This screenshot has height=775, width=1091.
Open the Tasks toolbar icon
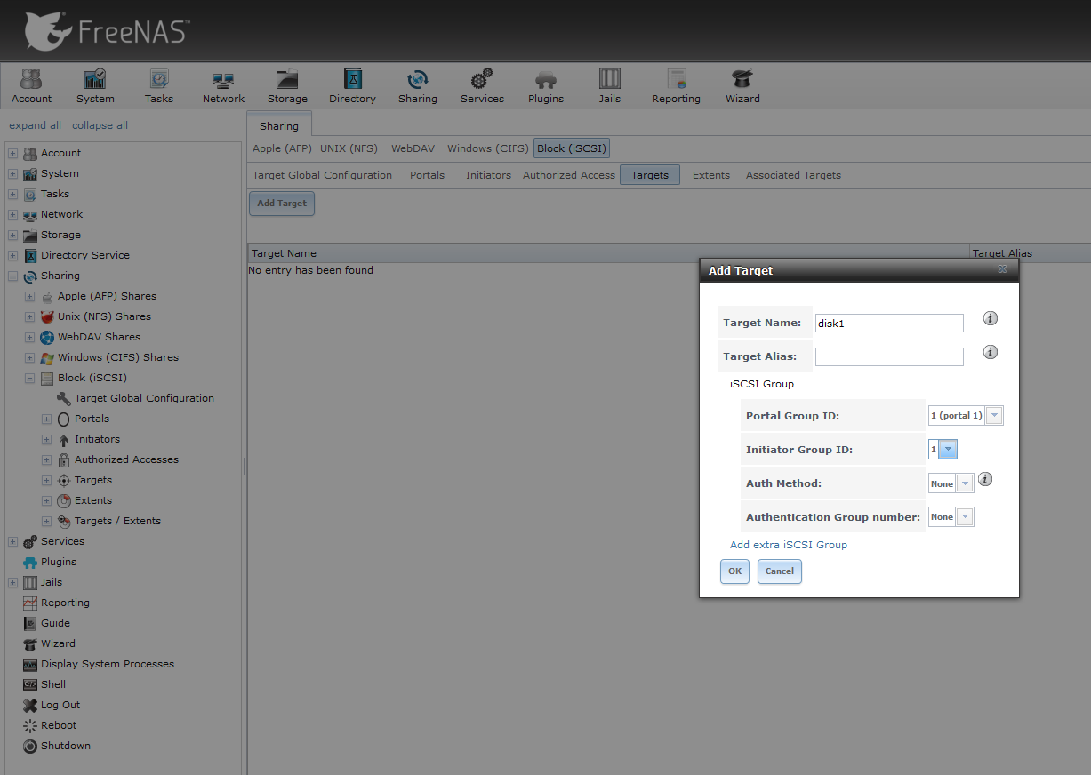[159, 86]
